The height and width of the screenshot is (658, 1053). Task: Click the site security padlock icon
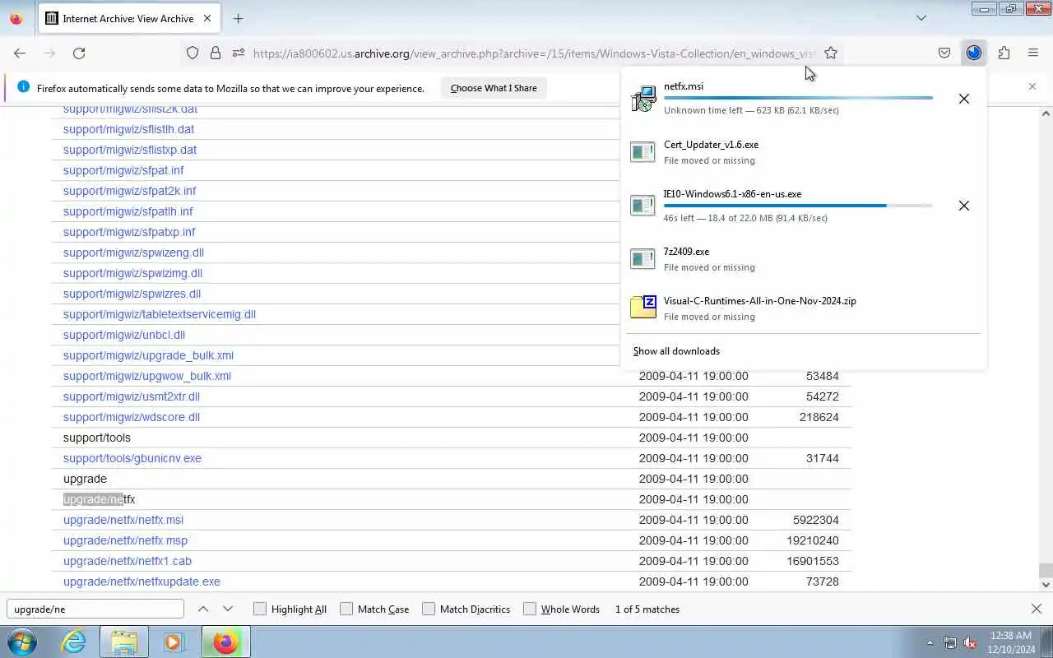[x=216, y=53]
